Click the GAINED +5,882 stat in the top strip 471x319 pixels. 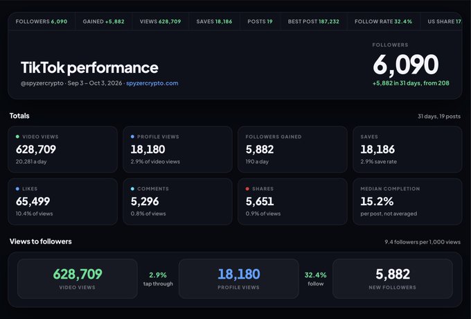(104, 21)
